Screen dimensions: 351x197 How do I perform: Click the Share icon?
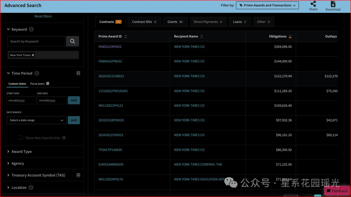pyautogui.click(x=313, y=4)
